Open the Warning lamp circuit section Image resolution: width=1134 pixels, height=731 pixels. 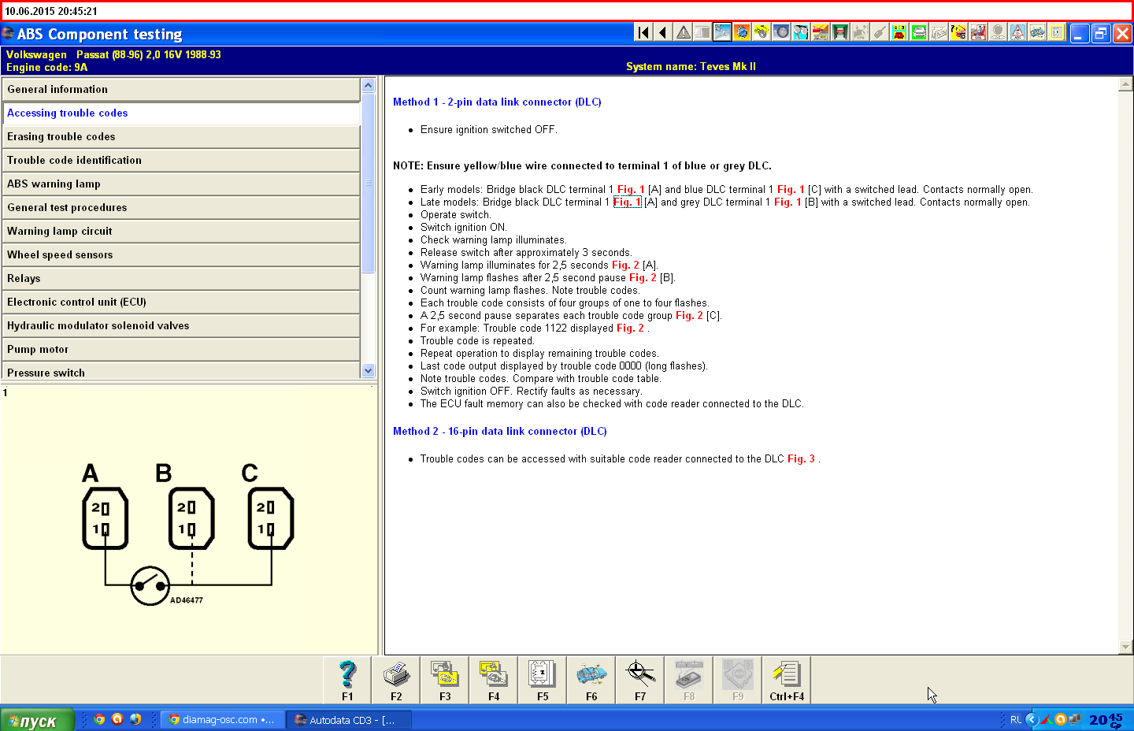[181, 231]
